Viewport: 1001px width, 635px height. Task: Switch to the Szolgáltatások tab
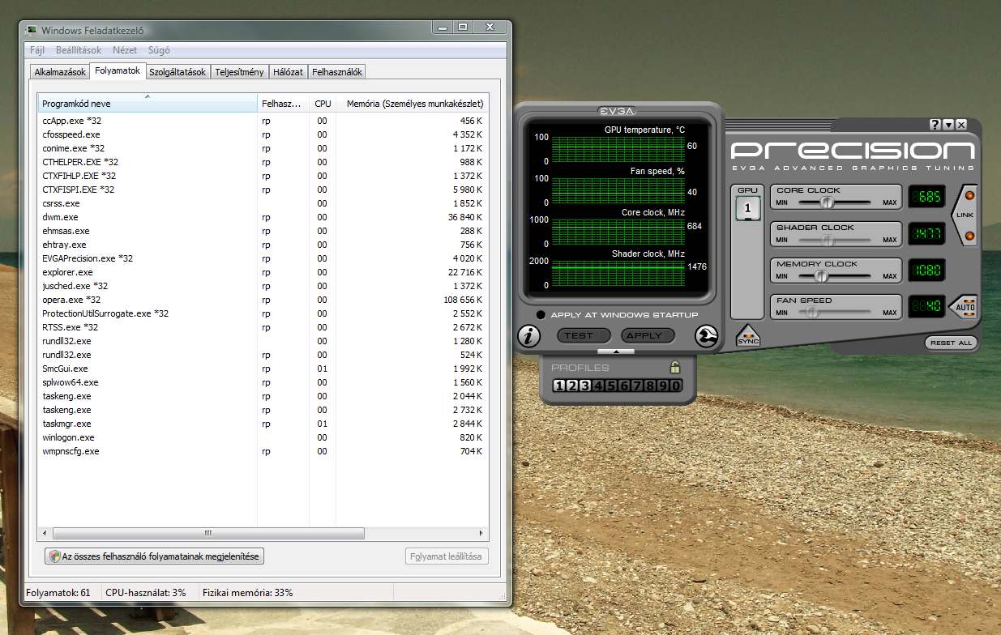178,72
